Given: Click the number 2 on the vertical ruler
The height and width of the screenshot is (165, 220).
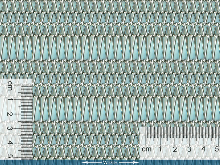Looking at the screenshot, I should 10,114.
